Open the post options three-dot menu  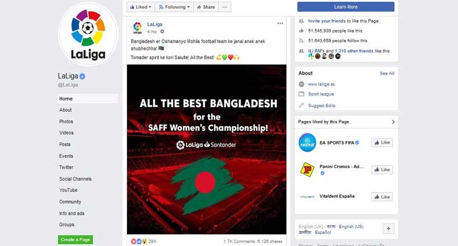pyautogui.click(x=280, y=24)
